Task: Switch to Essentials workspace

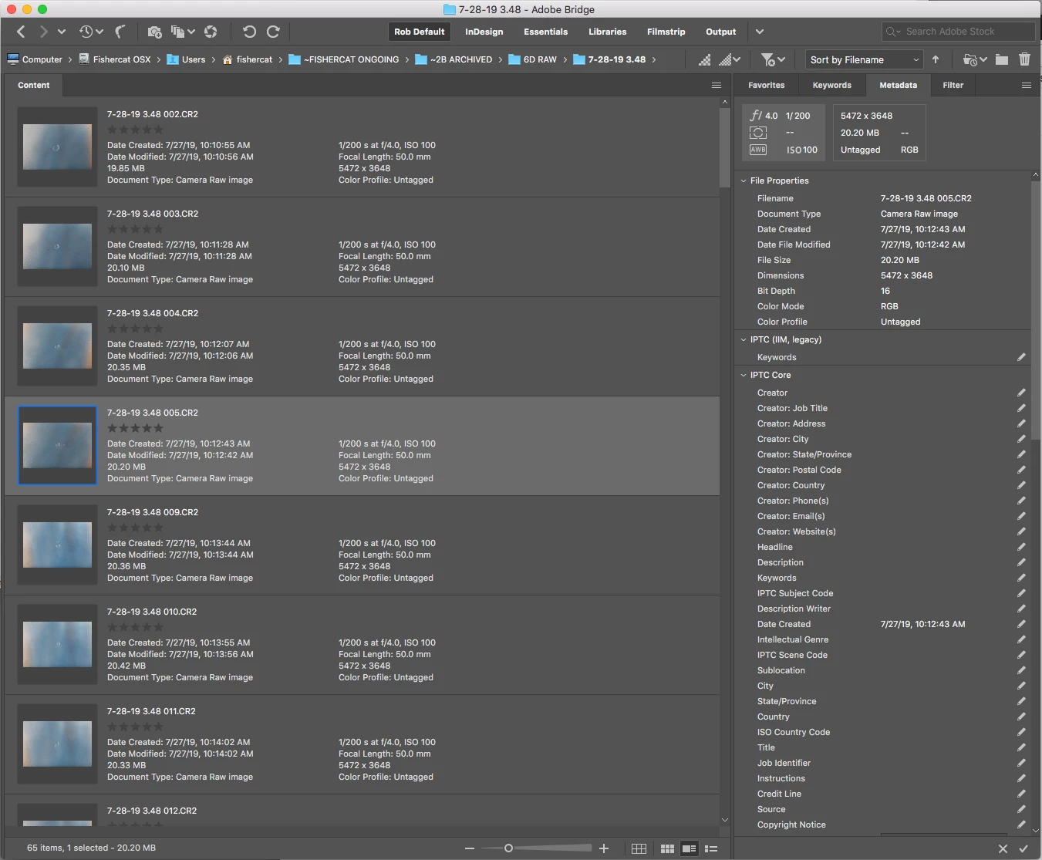Action: tap(545, 32)
